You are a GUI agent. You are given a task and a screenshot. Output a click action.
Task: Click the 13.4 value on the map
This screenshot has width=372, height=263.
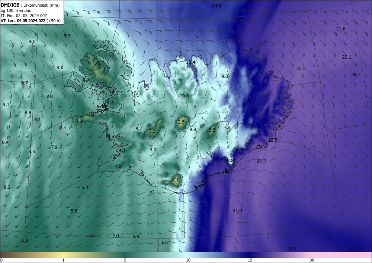tap(190, 62)
